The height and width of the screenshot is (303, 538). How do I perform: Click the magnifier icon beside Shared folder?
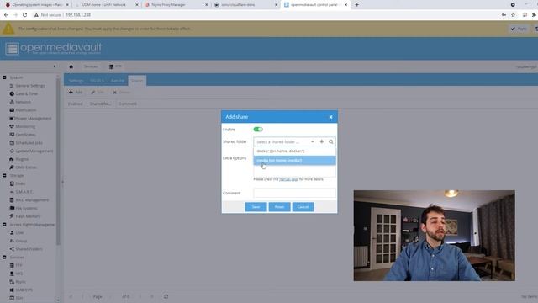point(330,141)
